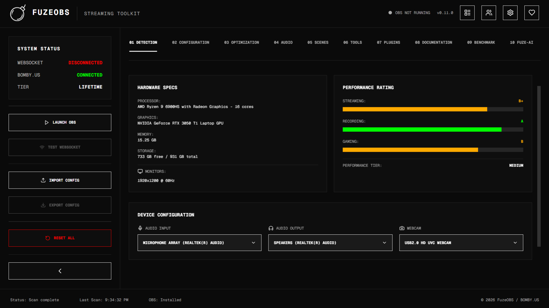549x308 pixels.
Task: Open the Audio Input device dropdown
Action: tap(199, 243)
